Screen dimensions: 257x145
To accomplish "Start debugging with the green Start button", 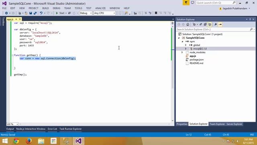I will pos(60,13).
